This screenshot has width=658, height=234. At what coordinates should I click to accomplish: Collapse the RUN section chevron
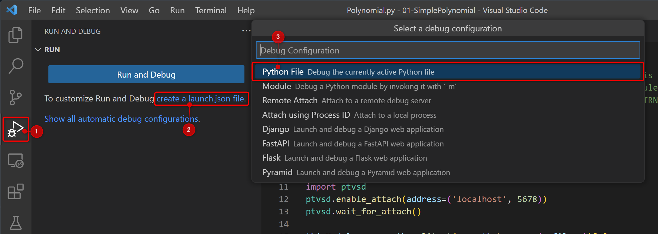click(38, 50)
